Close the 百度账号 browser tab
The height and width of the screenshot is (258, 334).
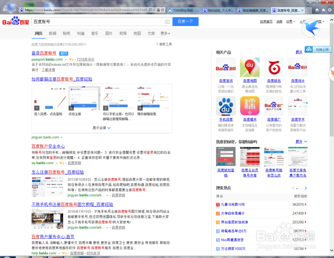[x=302, y=10]
